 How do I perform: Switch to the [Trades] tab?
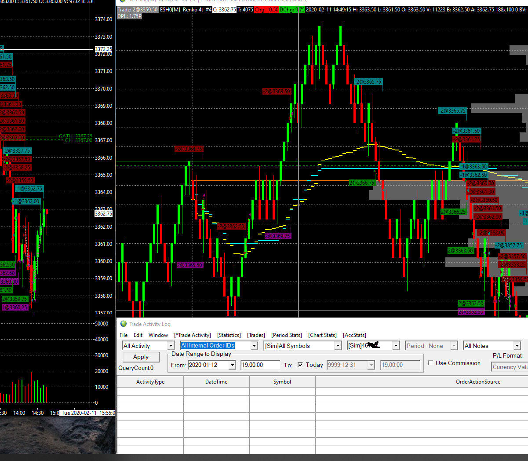tap(256, 335)
